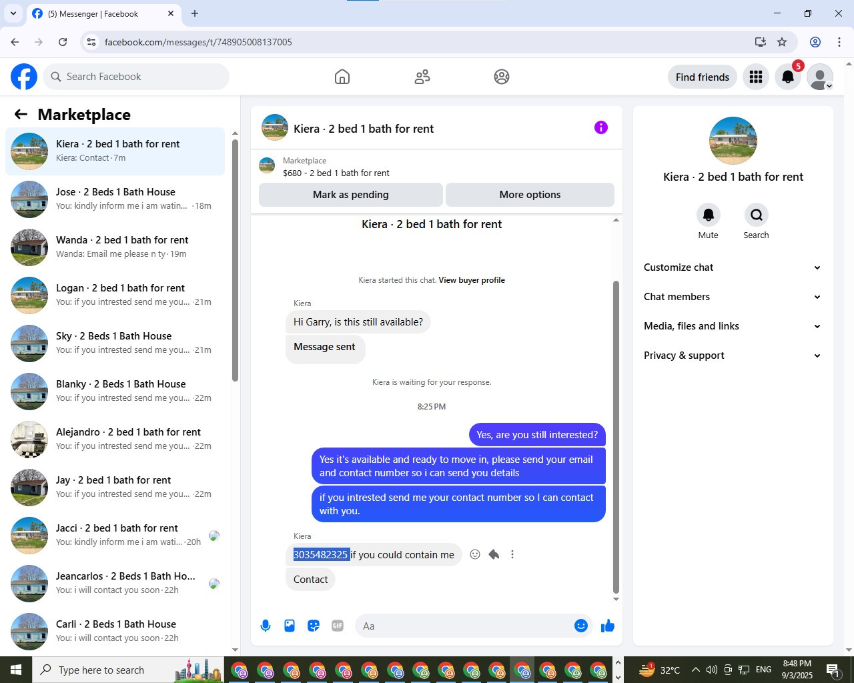
Task: Open taskbar volume speaker icon
Action: click(712, 670)
